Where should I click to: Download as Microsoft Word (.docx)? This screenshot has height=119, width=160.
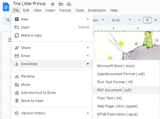126,66
